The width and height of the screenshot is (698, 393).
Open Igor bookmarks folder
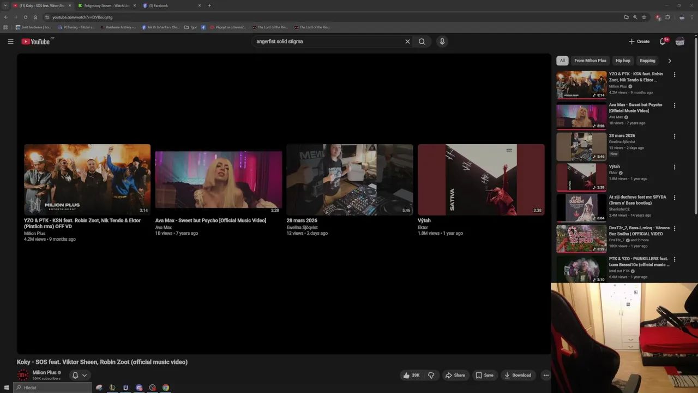point(190,27)
